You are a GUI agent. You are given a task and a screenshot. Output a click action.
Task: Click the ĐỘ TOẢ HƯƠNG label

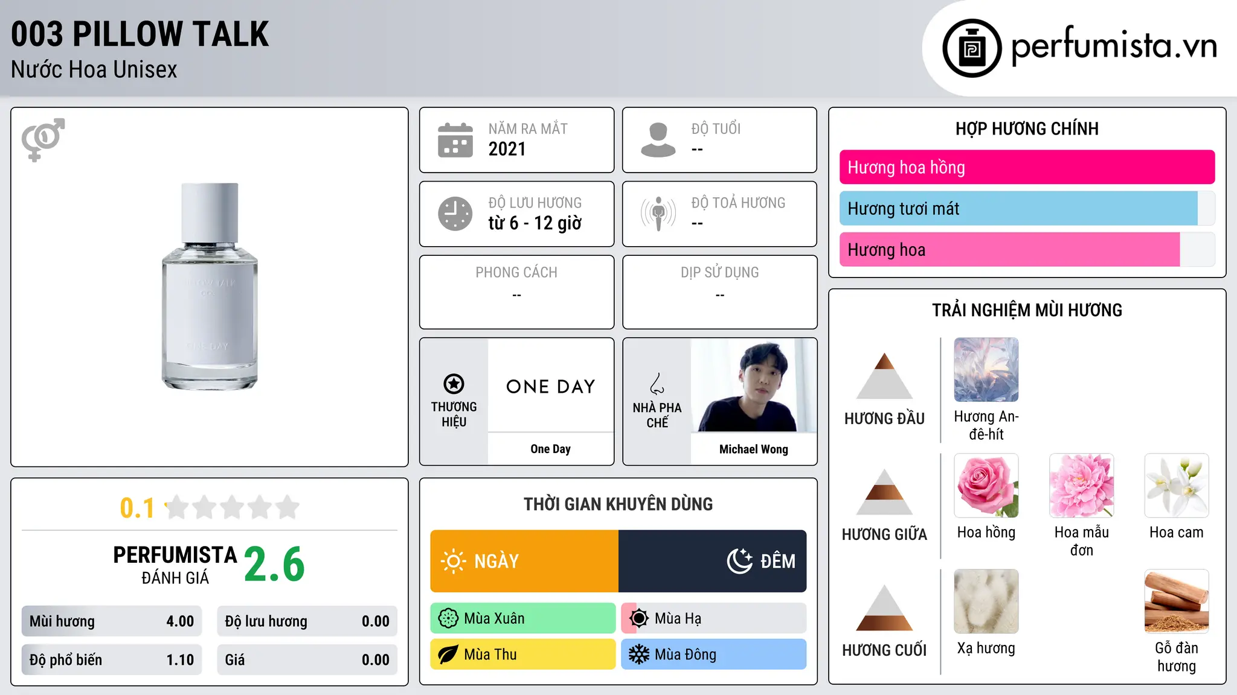[x=739, y=203]
